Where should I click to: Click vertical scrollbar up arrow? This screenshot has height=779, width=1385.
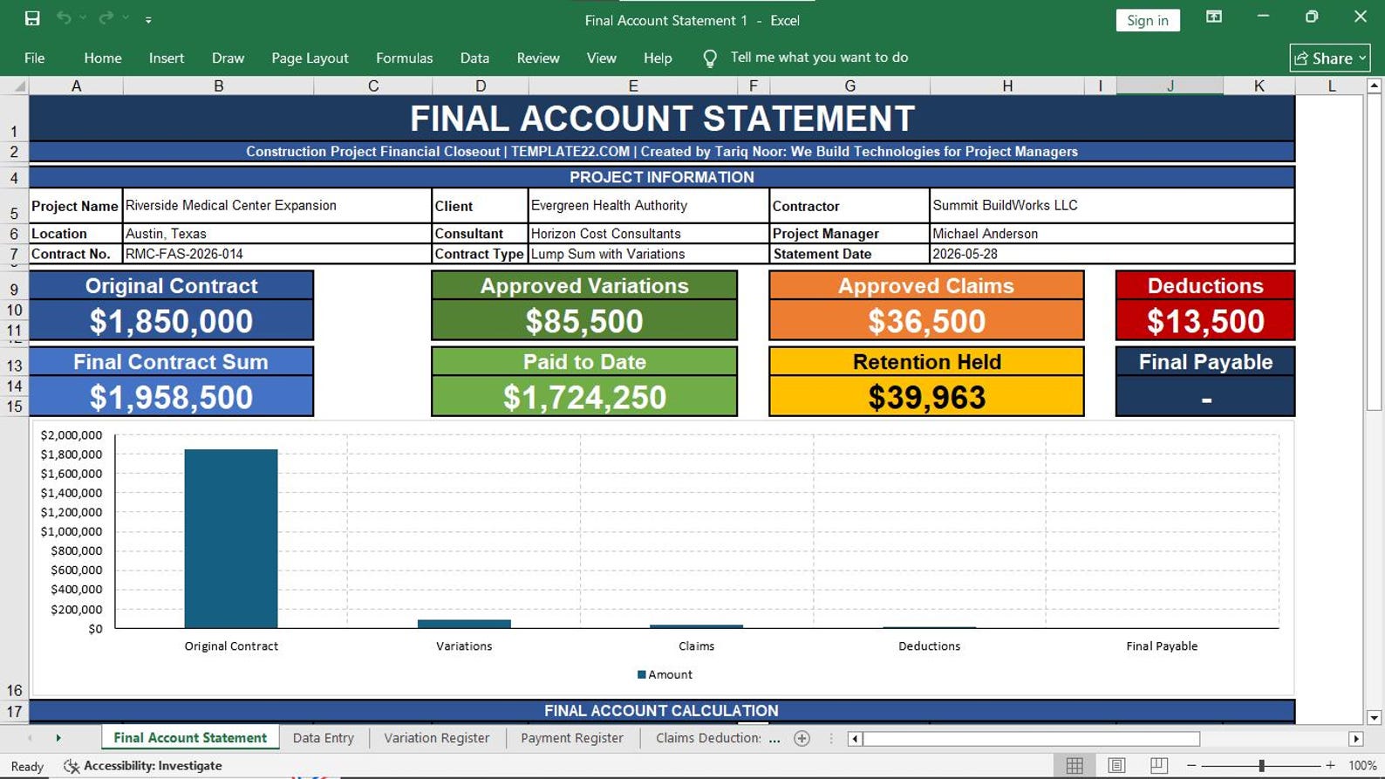[x=1375, y=85]
